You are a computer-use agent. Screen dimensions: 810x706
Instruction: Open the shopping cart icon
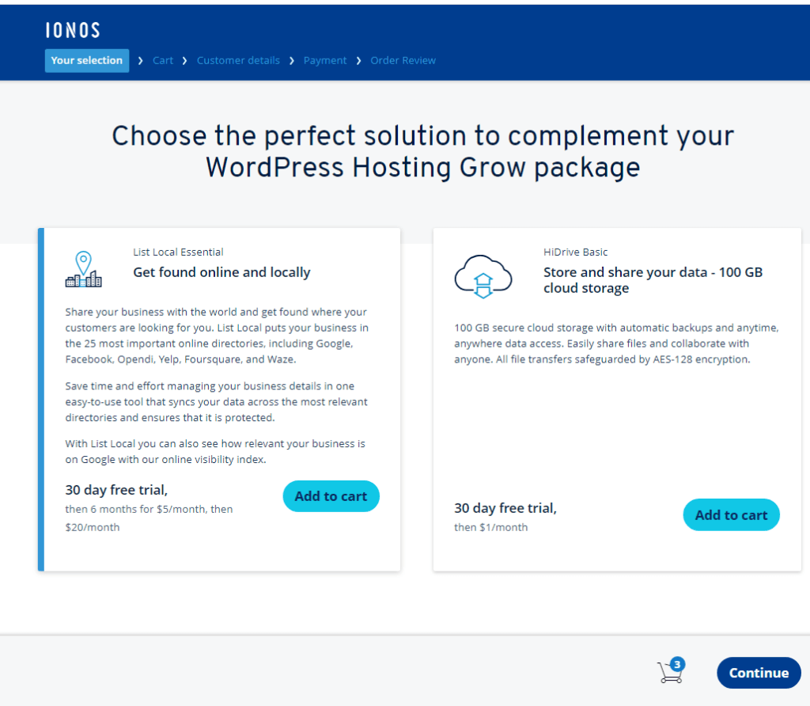tap(669, 673)
